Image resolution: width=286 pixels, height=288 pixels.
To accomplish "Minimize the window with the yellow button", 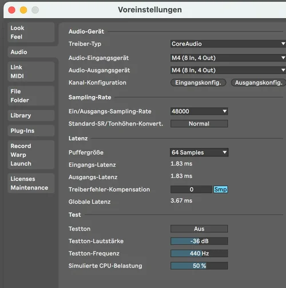I will point(23,10).
